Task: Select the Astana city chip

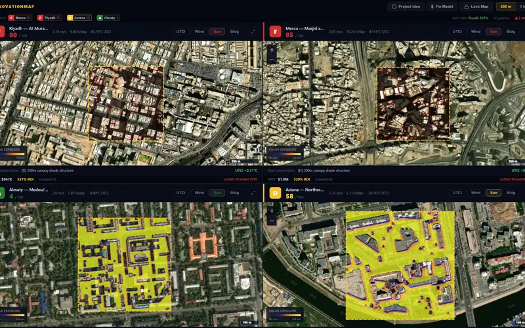Action: pos(79,18)
